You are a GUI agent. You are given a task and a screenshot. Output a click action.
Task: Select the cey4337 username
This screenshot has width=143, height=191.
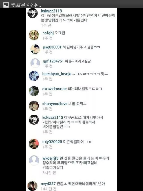pyautogui.click(x=48, y=184)
